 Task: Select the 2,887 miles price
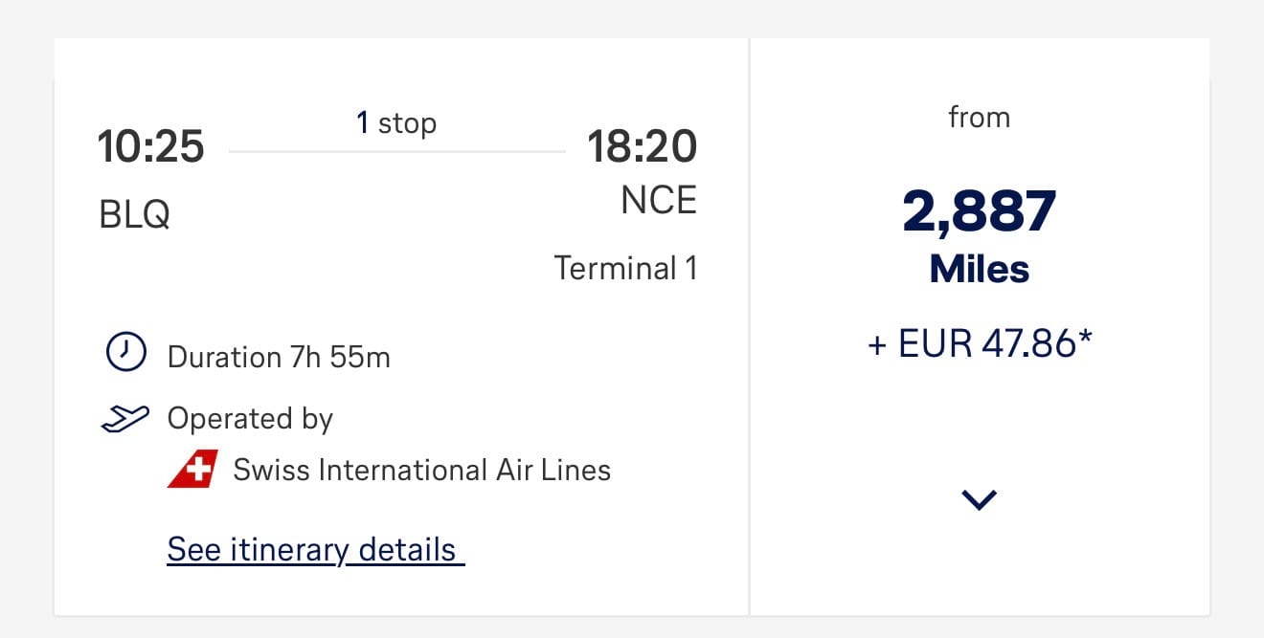[979, 211]
